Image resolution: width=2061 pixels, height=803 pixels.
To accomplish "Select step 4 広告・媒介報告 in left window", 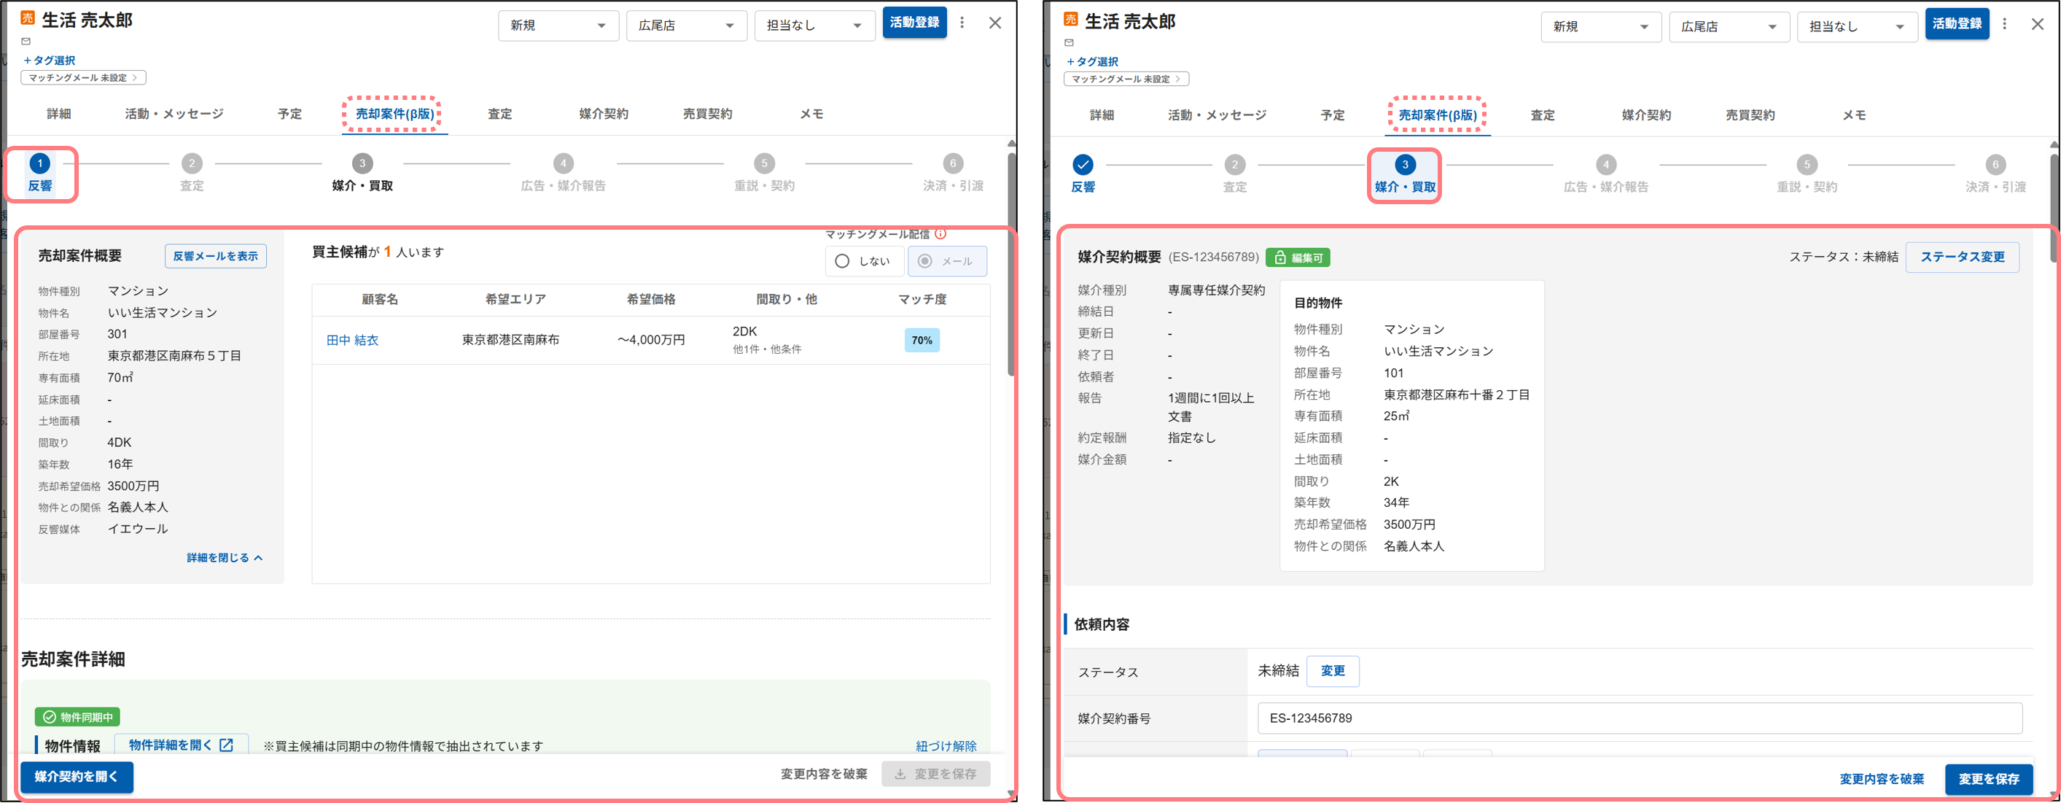I will click(x=564, y=173).
